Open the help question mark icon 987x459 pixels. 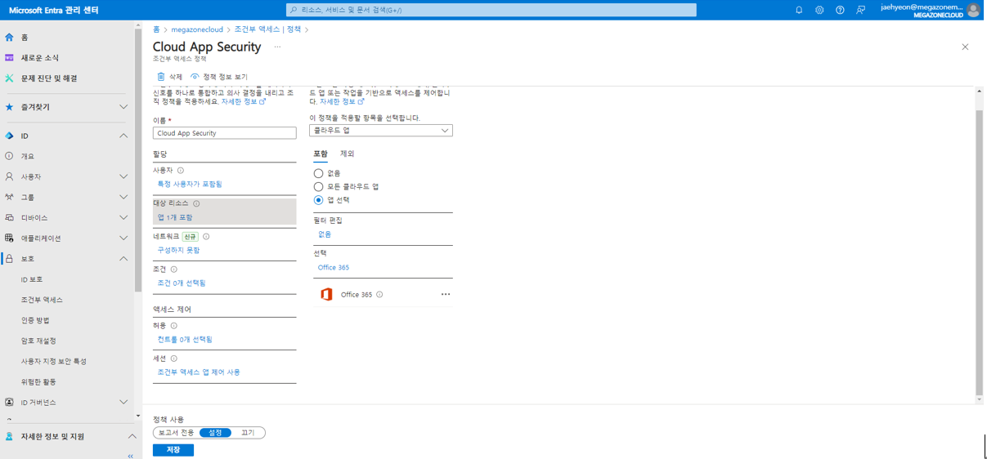click(x=840, y=10)
